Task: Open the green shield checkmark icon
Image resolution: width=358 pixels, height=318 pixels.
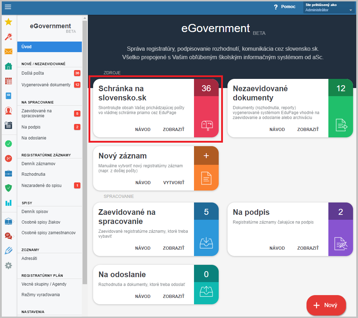Action: (8, 188)
